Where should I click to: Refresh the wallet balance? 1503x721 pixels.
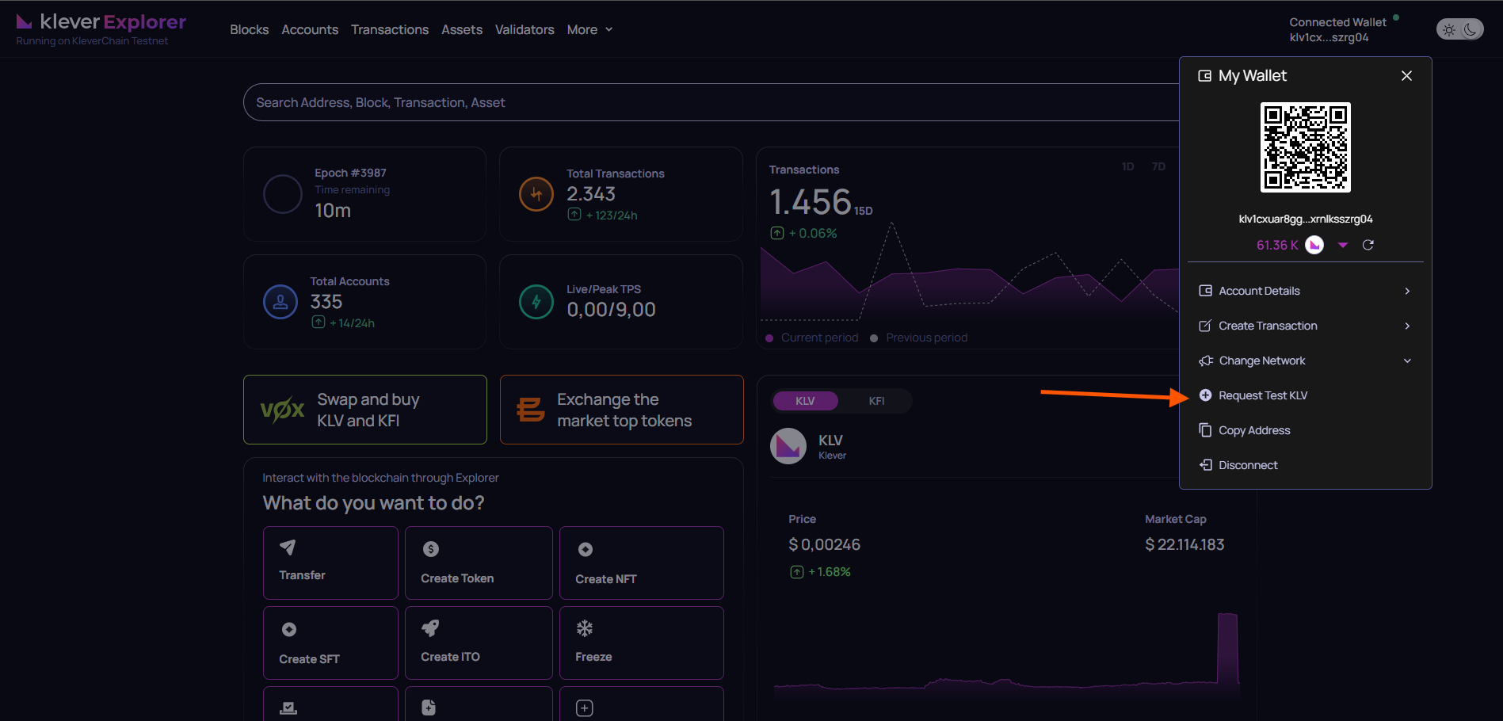tap(1368, 245)
